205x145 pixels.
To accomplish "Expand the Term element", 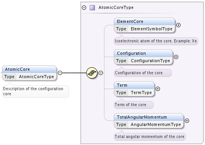I will [158, 89].
